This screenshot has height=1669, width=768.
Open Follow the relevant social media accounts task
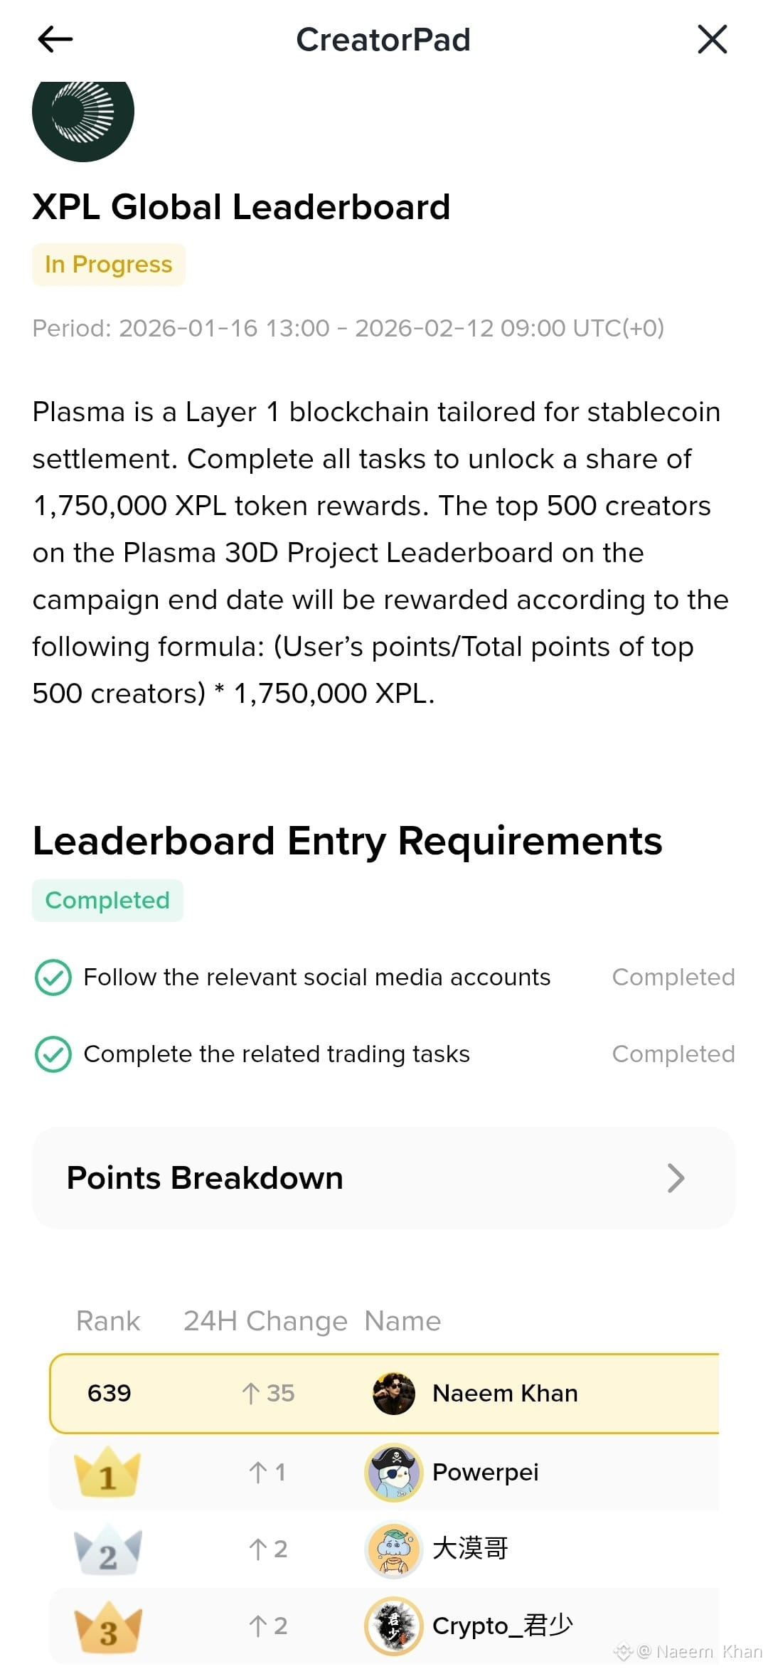(x=317, y=977)
